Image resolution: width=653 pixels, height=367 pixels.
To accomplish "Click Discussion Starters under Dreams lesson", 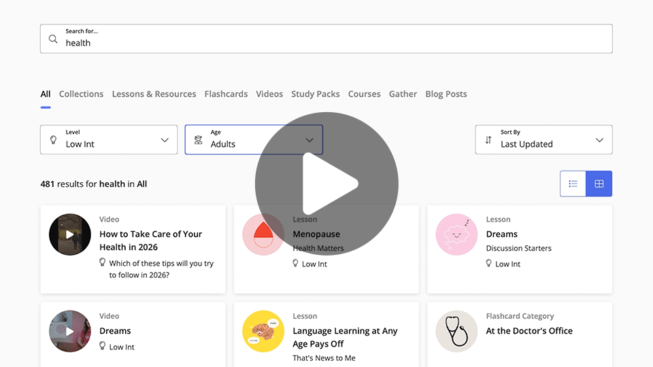I will (519, 249).
